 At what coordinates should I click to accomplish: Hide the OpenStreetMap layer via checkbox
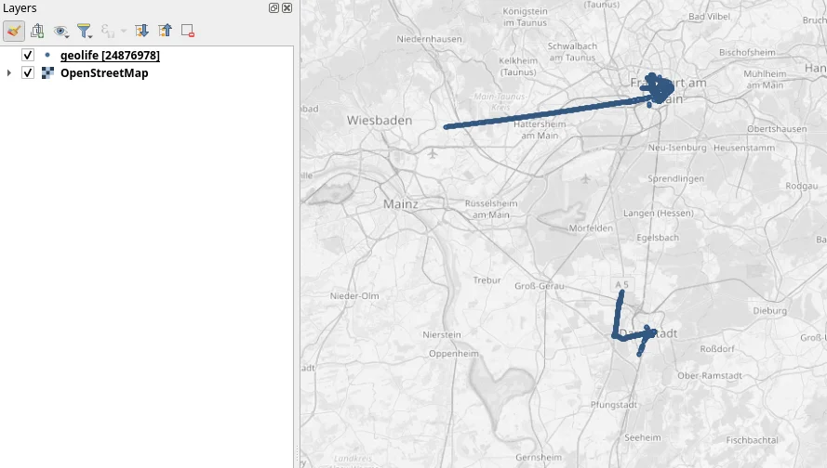click(x=28, y=73)
